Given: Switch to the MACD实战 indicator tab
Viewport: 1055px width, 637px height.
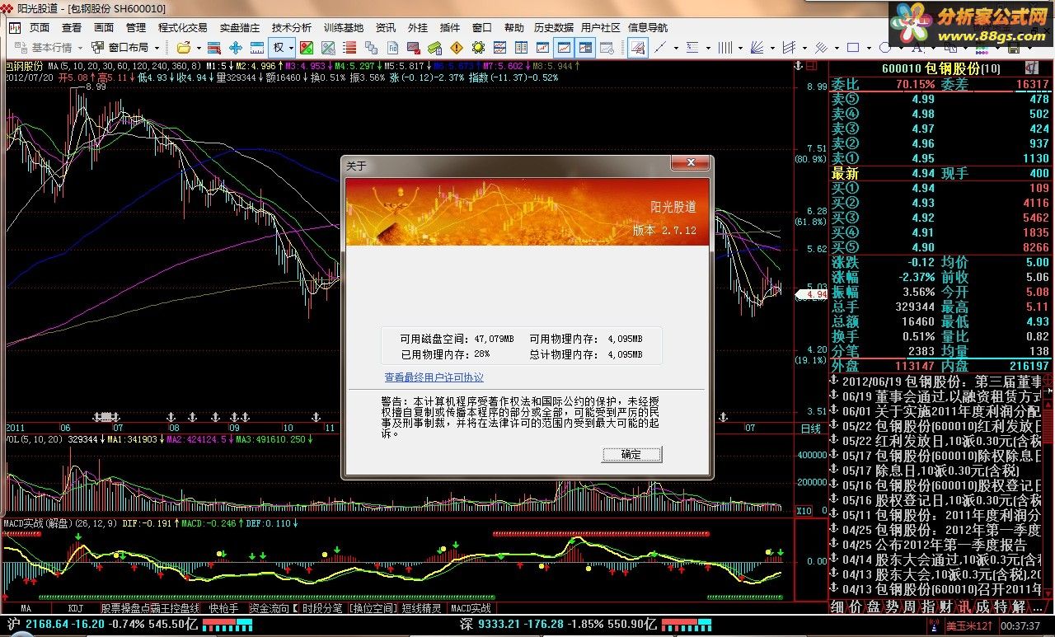Looking at the screenshot, I should 471,608.
